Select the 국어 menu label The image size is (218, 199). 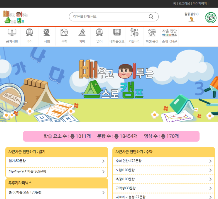29,41
